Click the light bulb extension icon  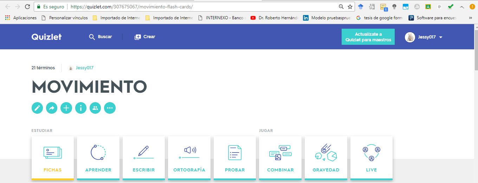coord(394,7)
